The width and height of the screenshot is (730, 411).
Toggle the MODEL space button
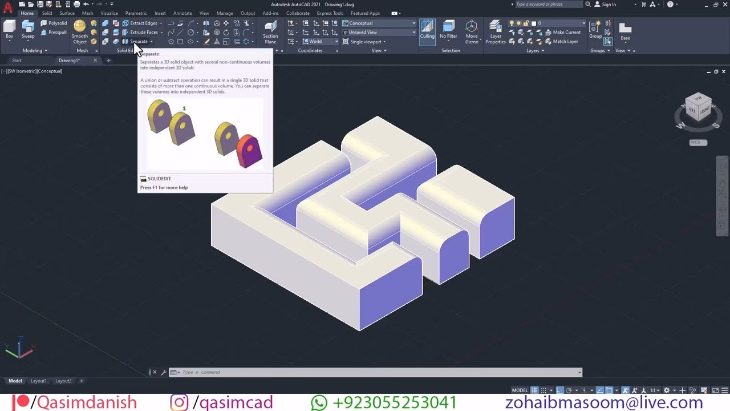[520, 390]
